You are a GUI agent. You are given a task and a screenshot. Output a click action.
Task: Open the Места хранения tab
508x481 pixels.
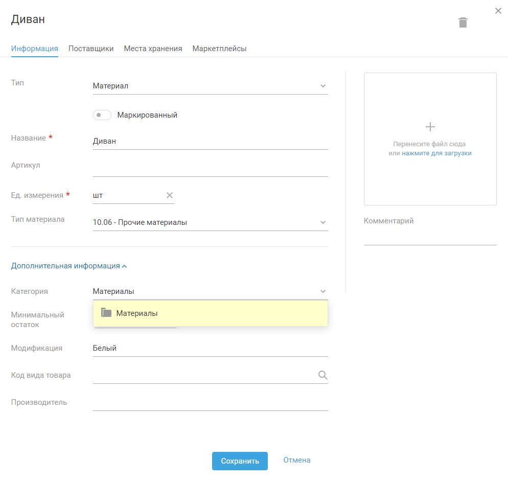(x=153, y=49)
